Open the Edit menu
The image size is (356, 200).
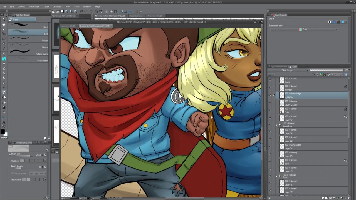12,7
